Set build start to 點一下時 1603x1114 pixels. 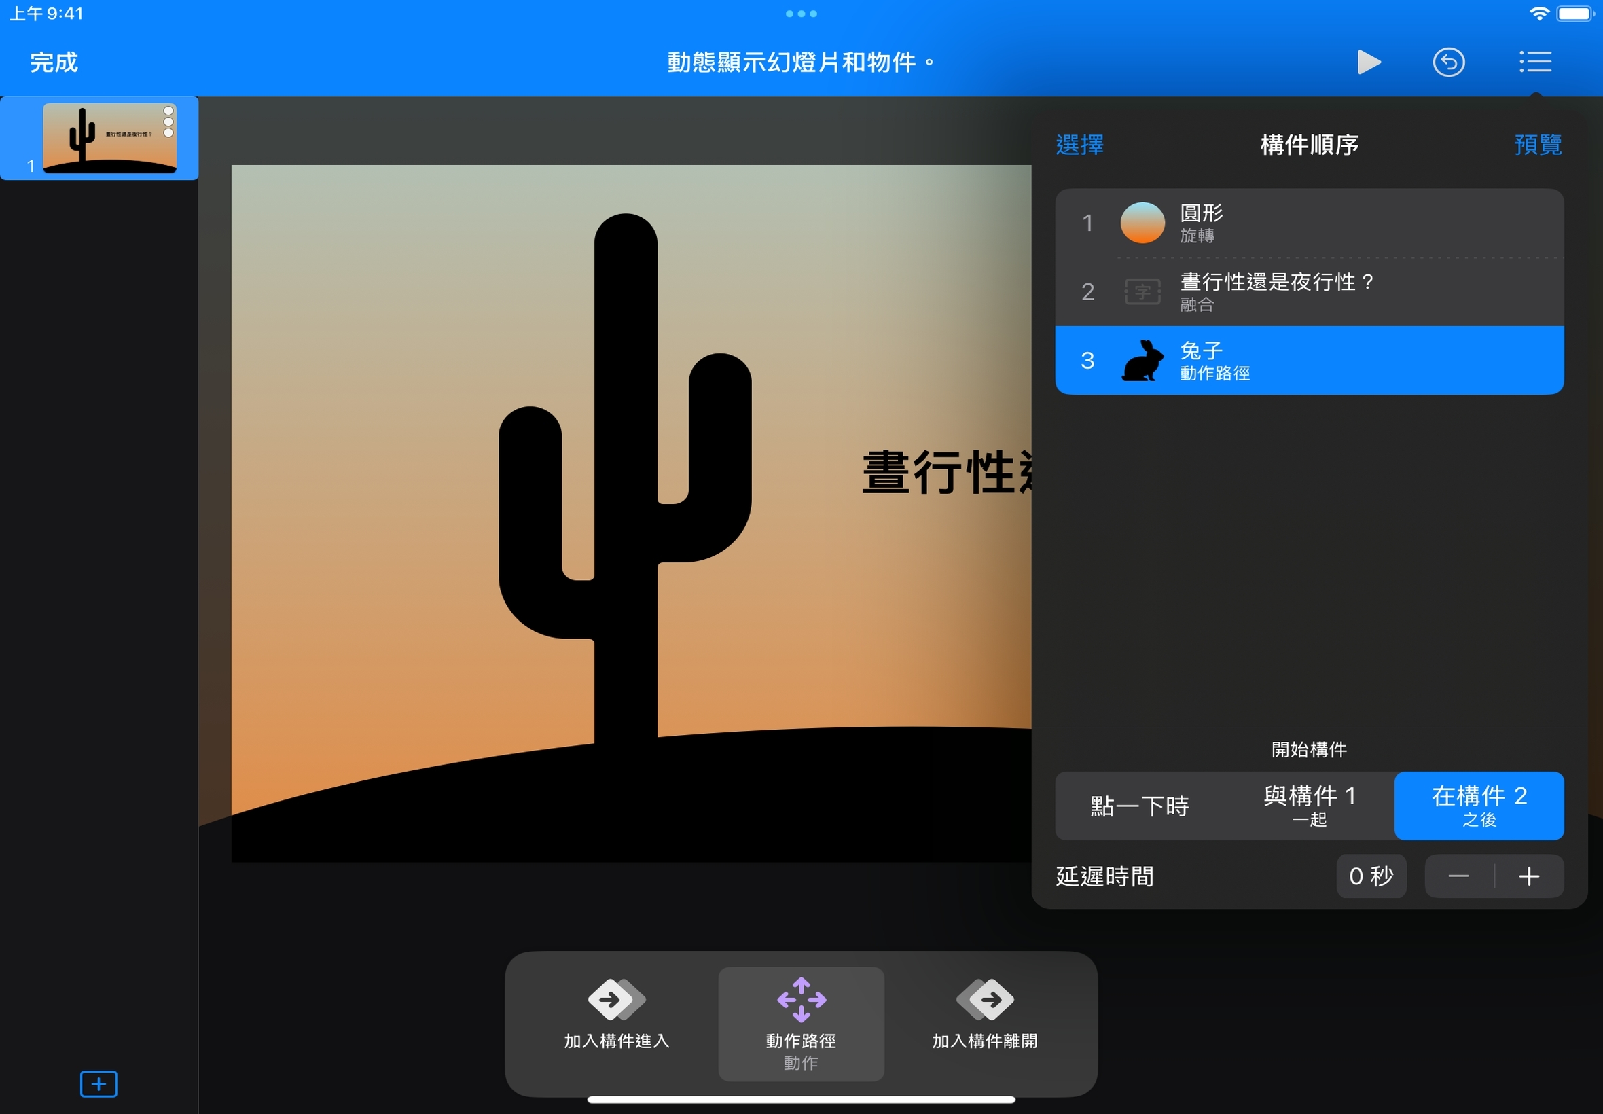click(1140, 806)
